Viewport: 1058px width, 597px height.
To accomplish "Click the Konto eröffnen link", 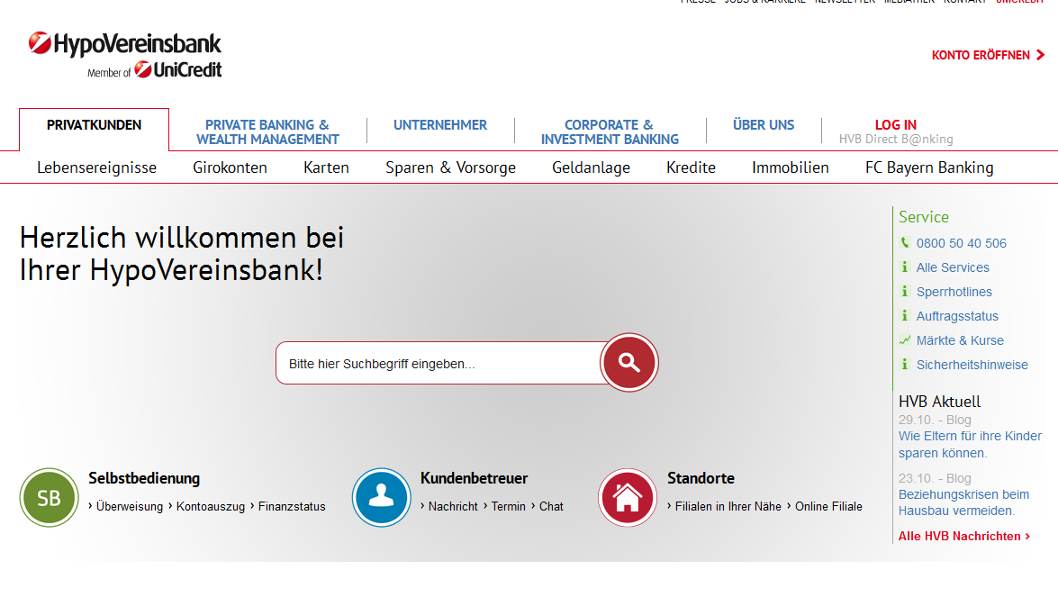I will pos(981,55).
